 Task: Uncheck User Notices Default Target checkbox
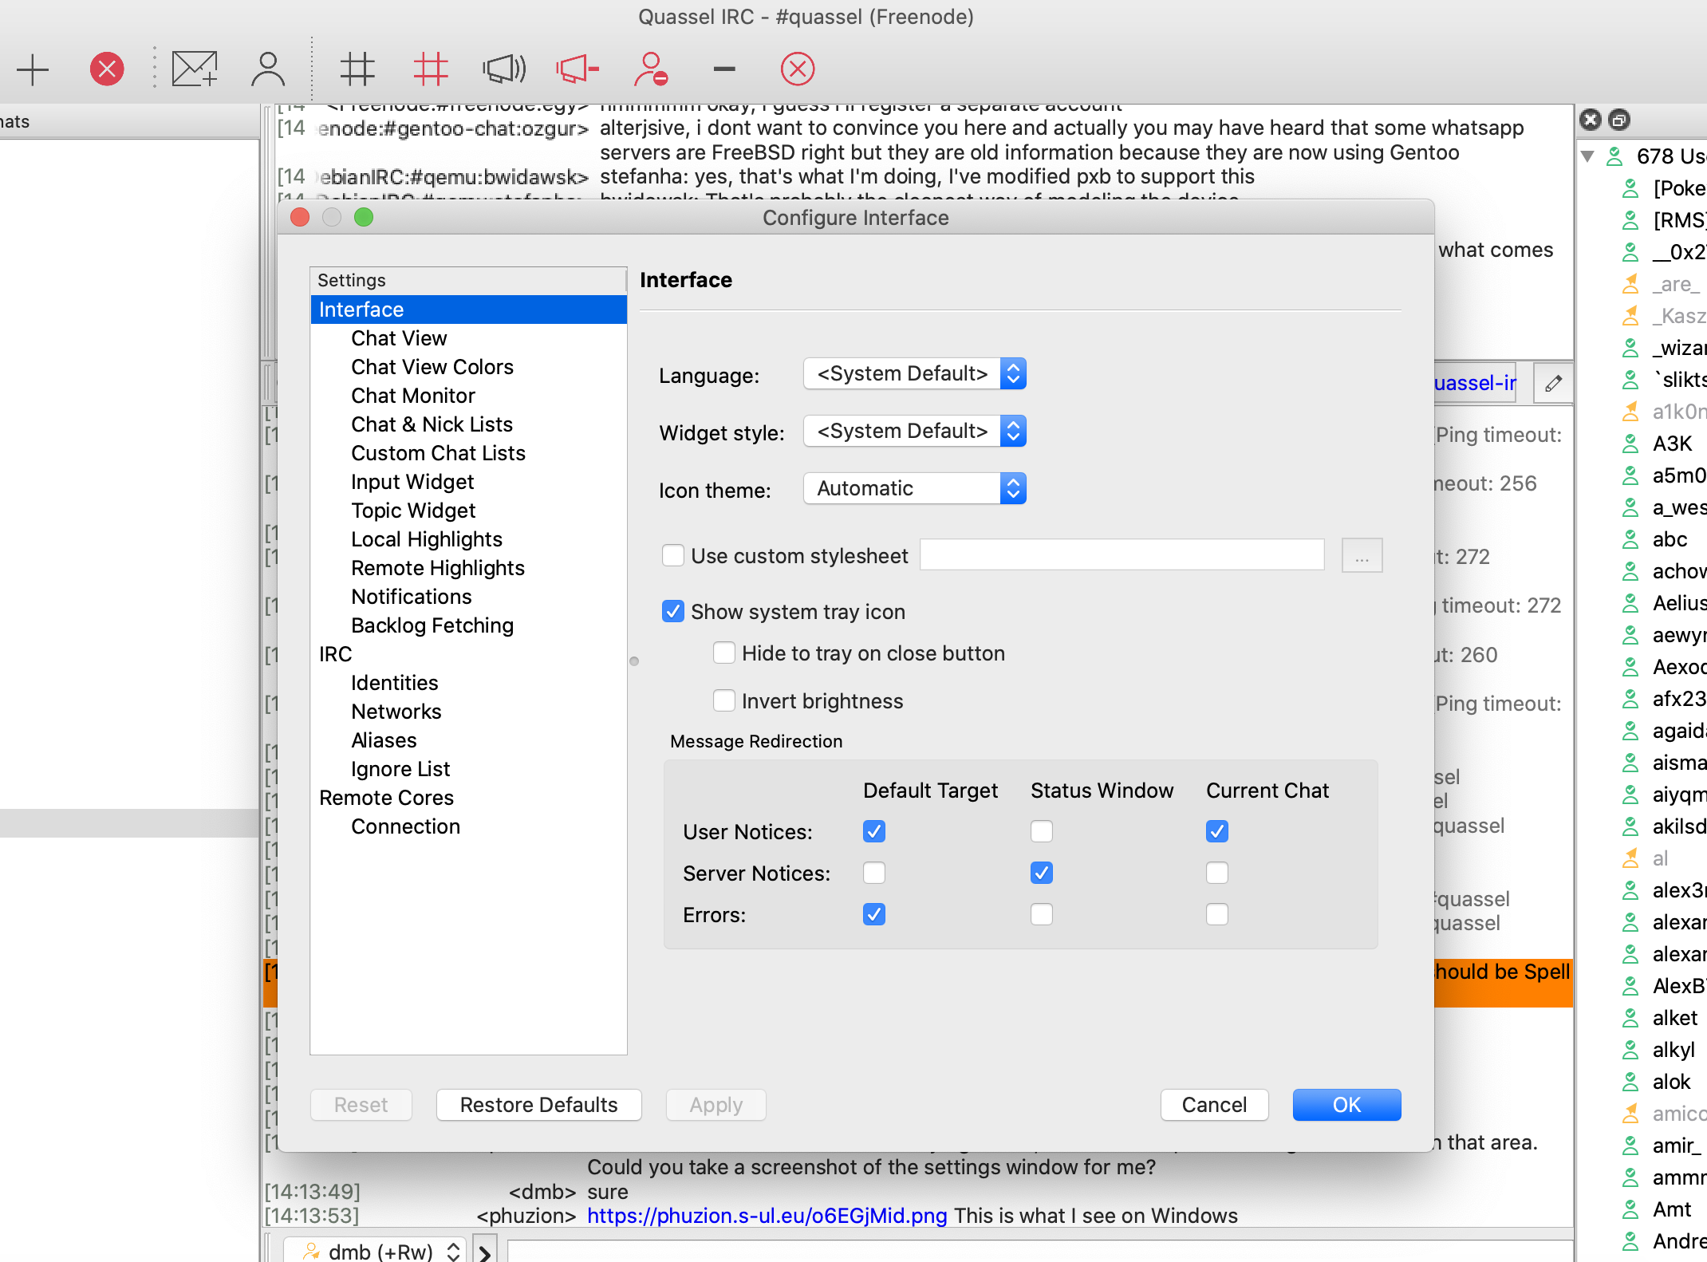coord(874,831)
